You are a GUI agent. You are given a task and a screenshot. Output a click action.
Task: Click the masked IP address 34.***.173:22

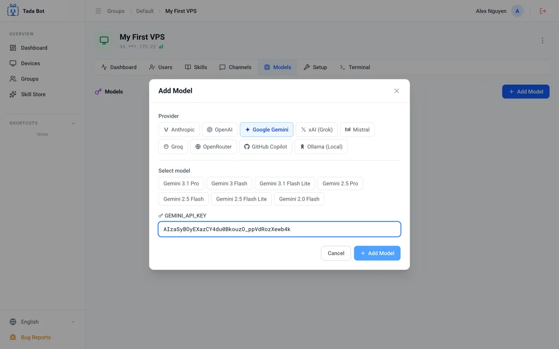click(138, 47)
